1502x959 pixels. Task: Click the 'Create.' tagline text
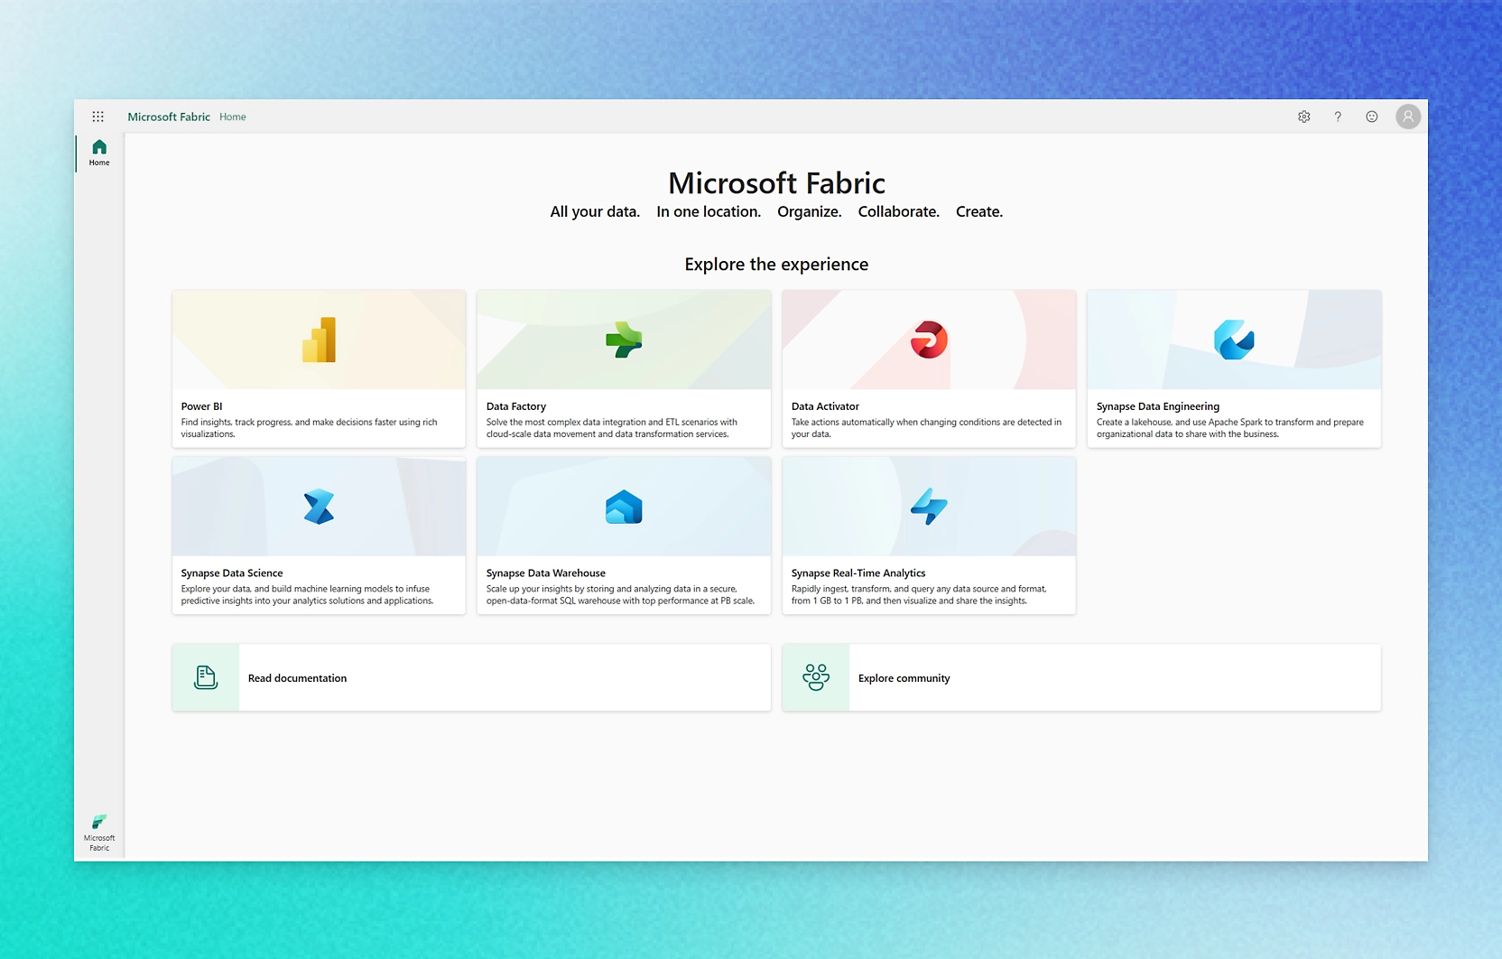point(979,211)
